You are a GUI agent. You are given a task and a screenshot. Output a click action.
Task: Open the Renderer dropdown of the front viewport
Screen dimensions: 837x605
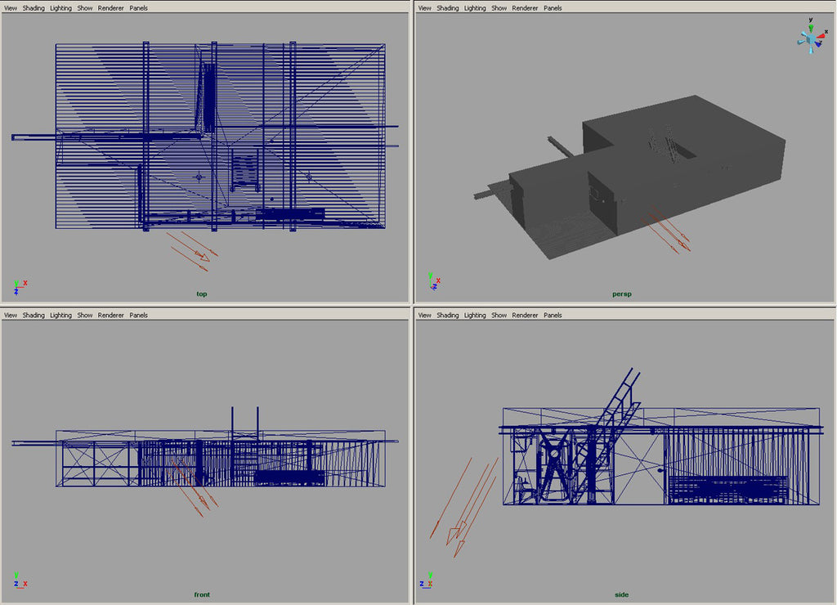click(110, 315)
